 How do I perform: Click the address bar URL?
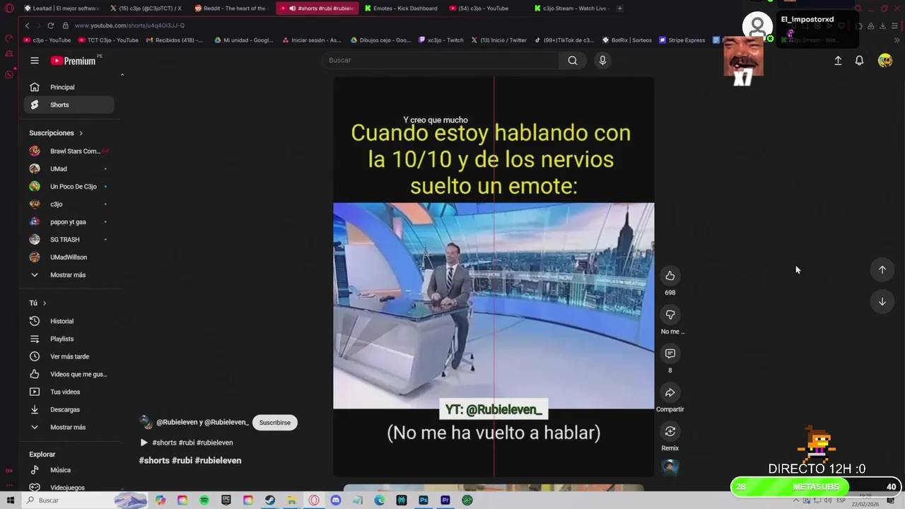click(129, 25)
